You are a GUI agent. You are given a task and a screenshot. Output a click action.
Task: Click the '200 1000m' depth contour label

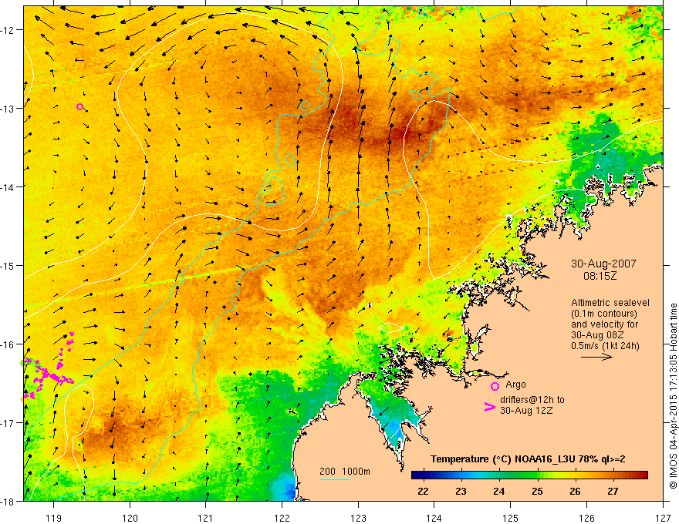pyautogui.click(x=345, y=472)
